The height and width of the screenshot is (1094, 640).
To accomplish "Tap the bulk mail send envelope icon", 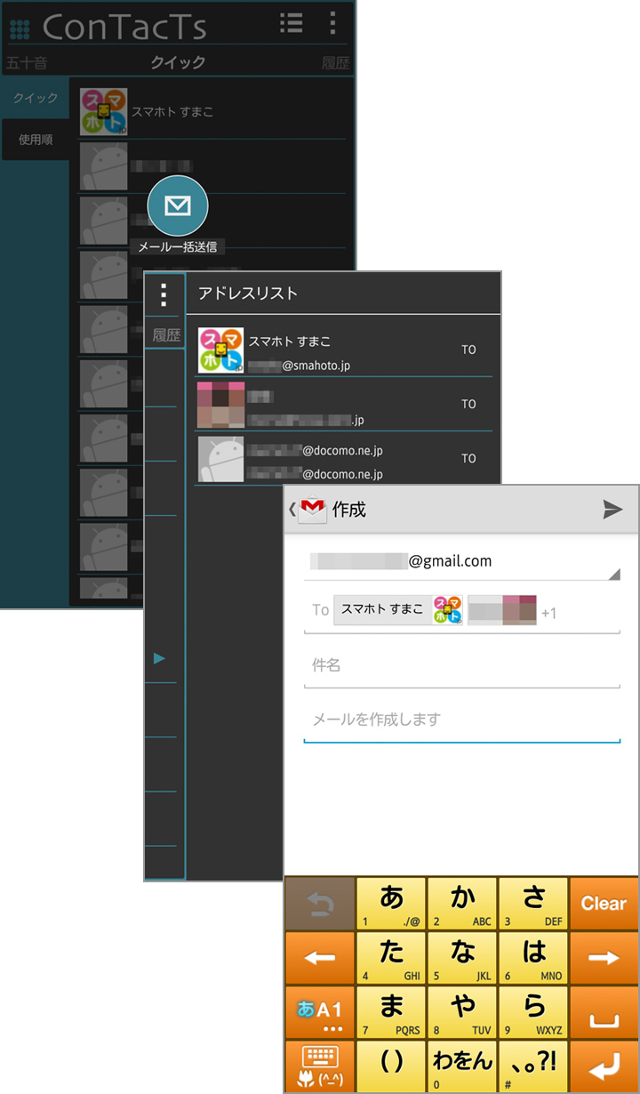I will pyautogui.click(x=178, y=206).
